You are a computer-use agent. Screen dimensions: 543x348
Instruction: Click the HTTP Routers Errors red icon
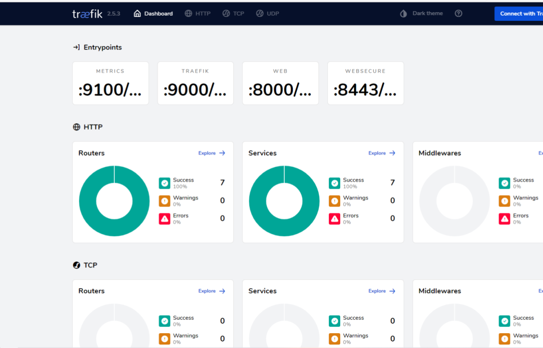(164, 219)
